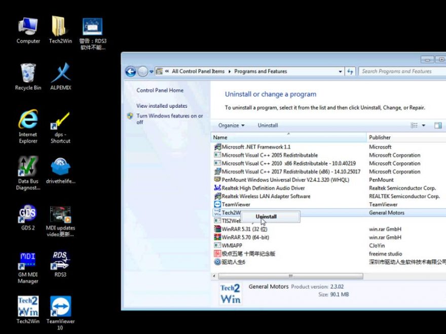Toggle the preview pane icon

438,126
